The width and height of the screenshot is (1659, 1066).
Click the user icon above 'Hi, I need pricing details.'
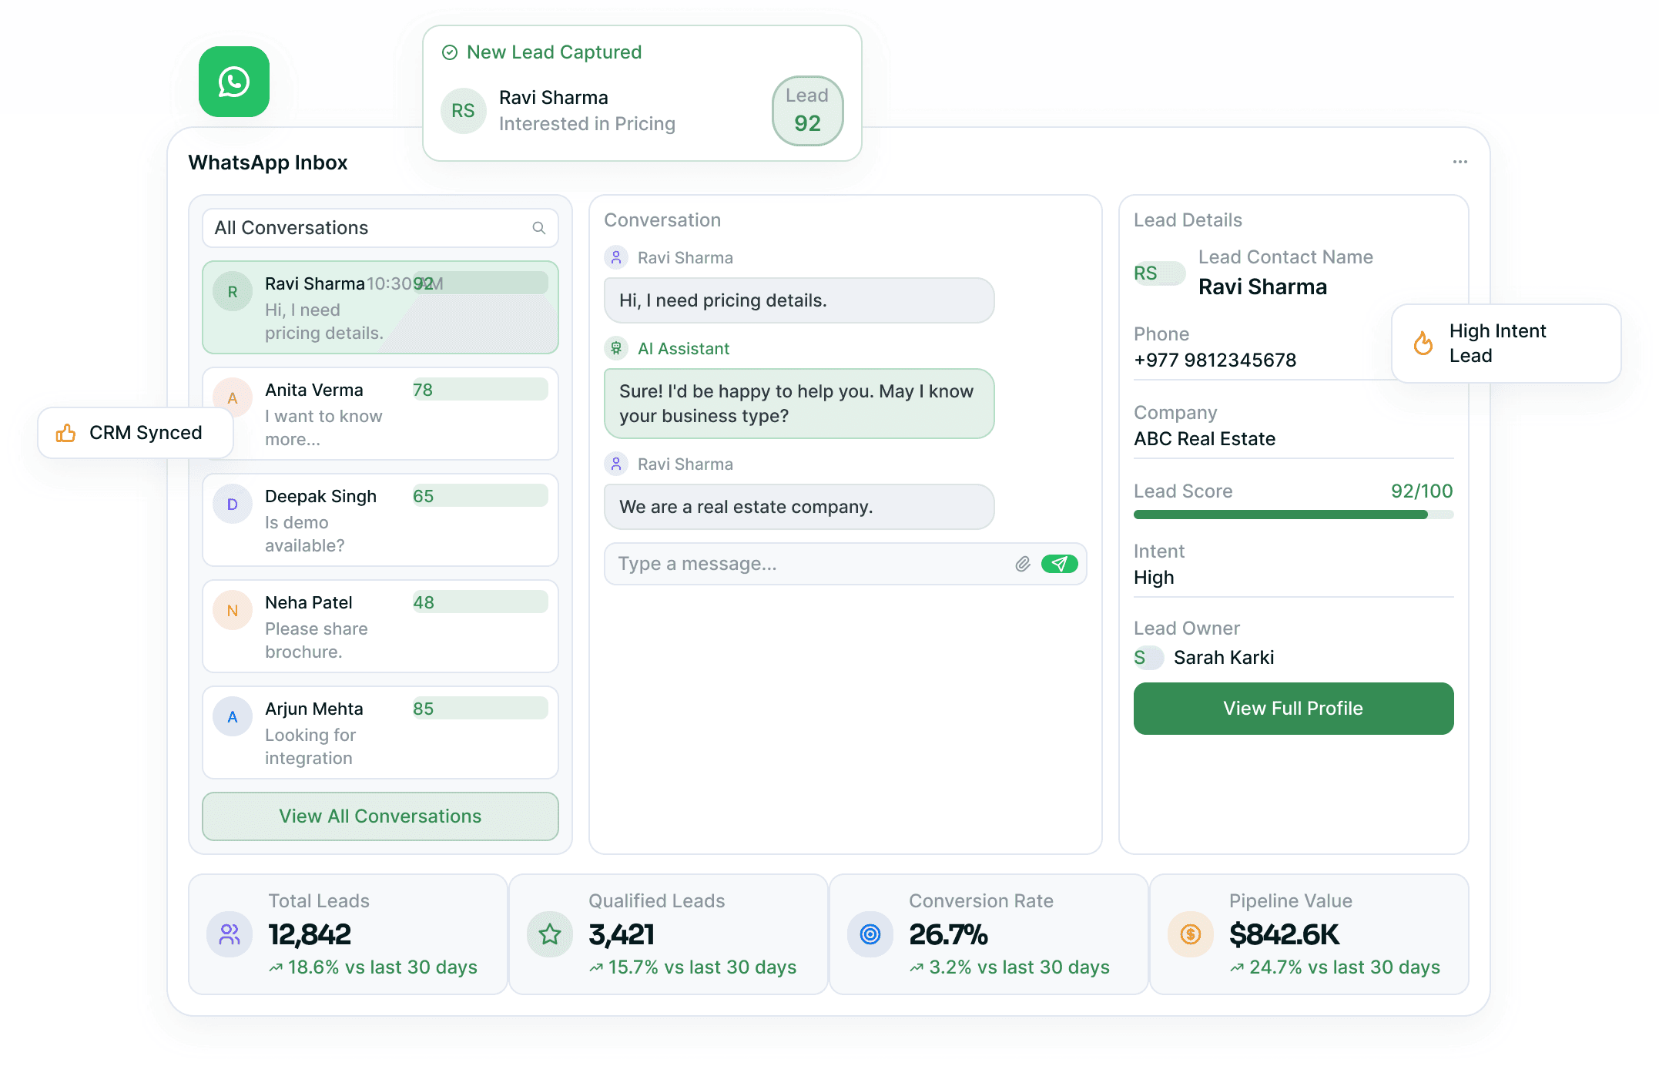616,257
